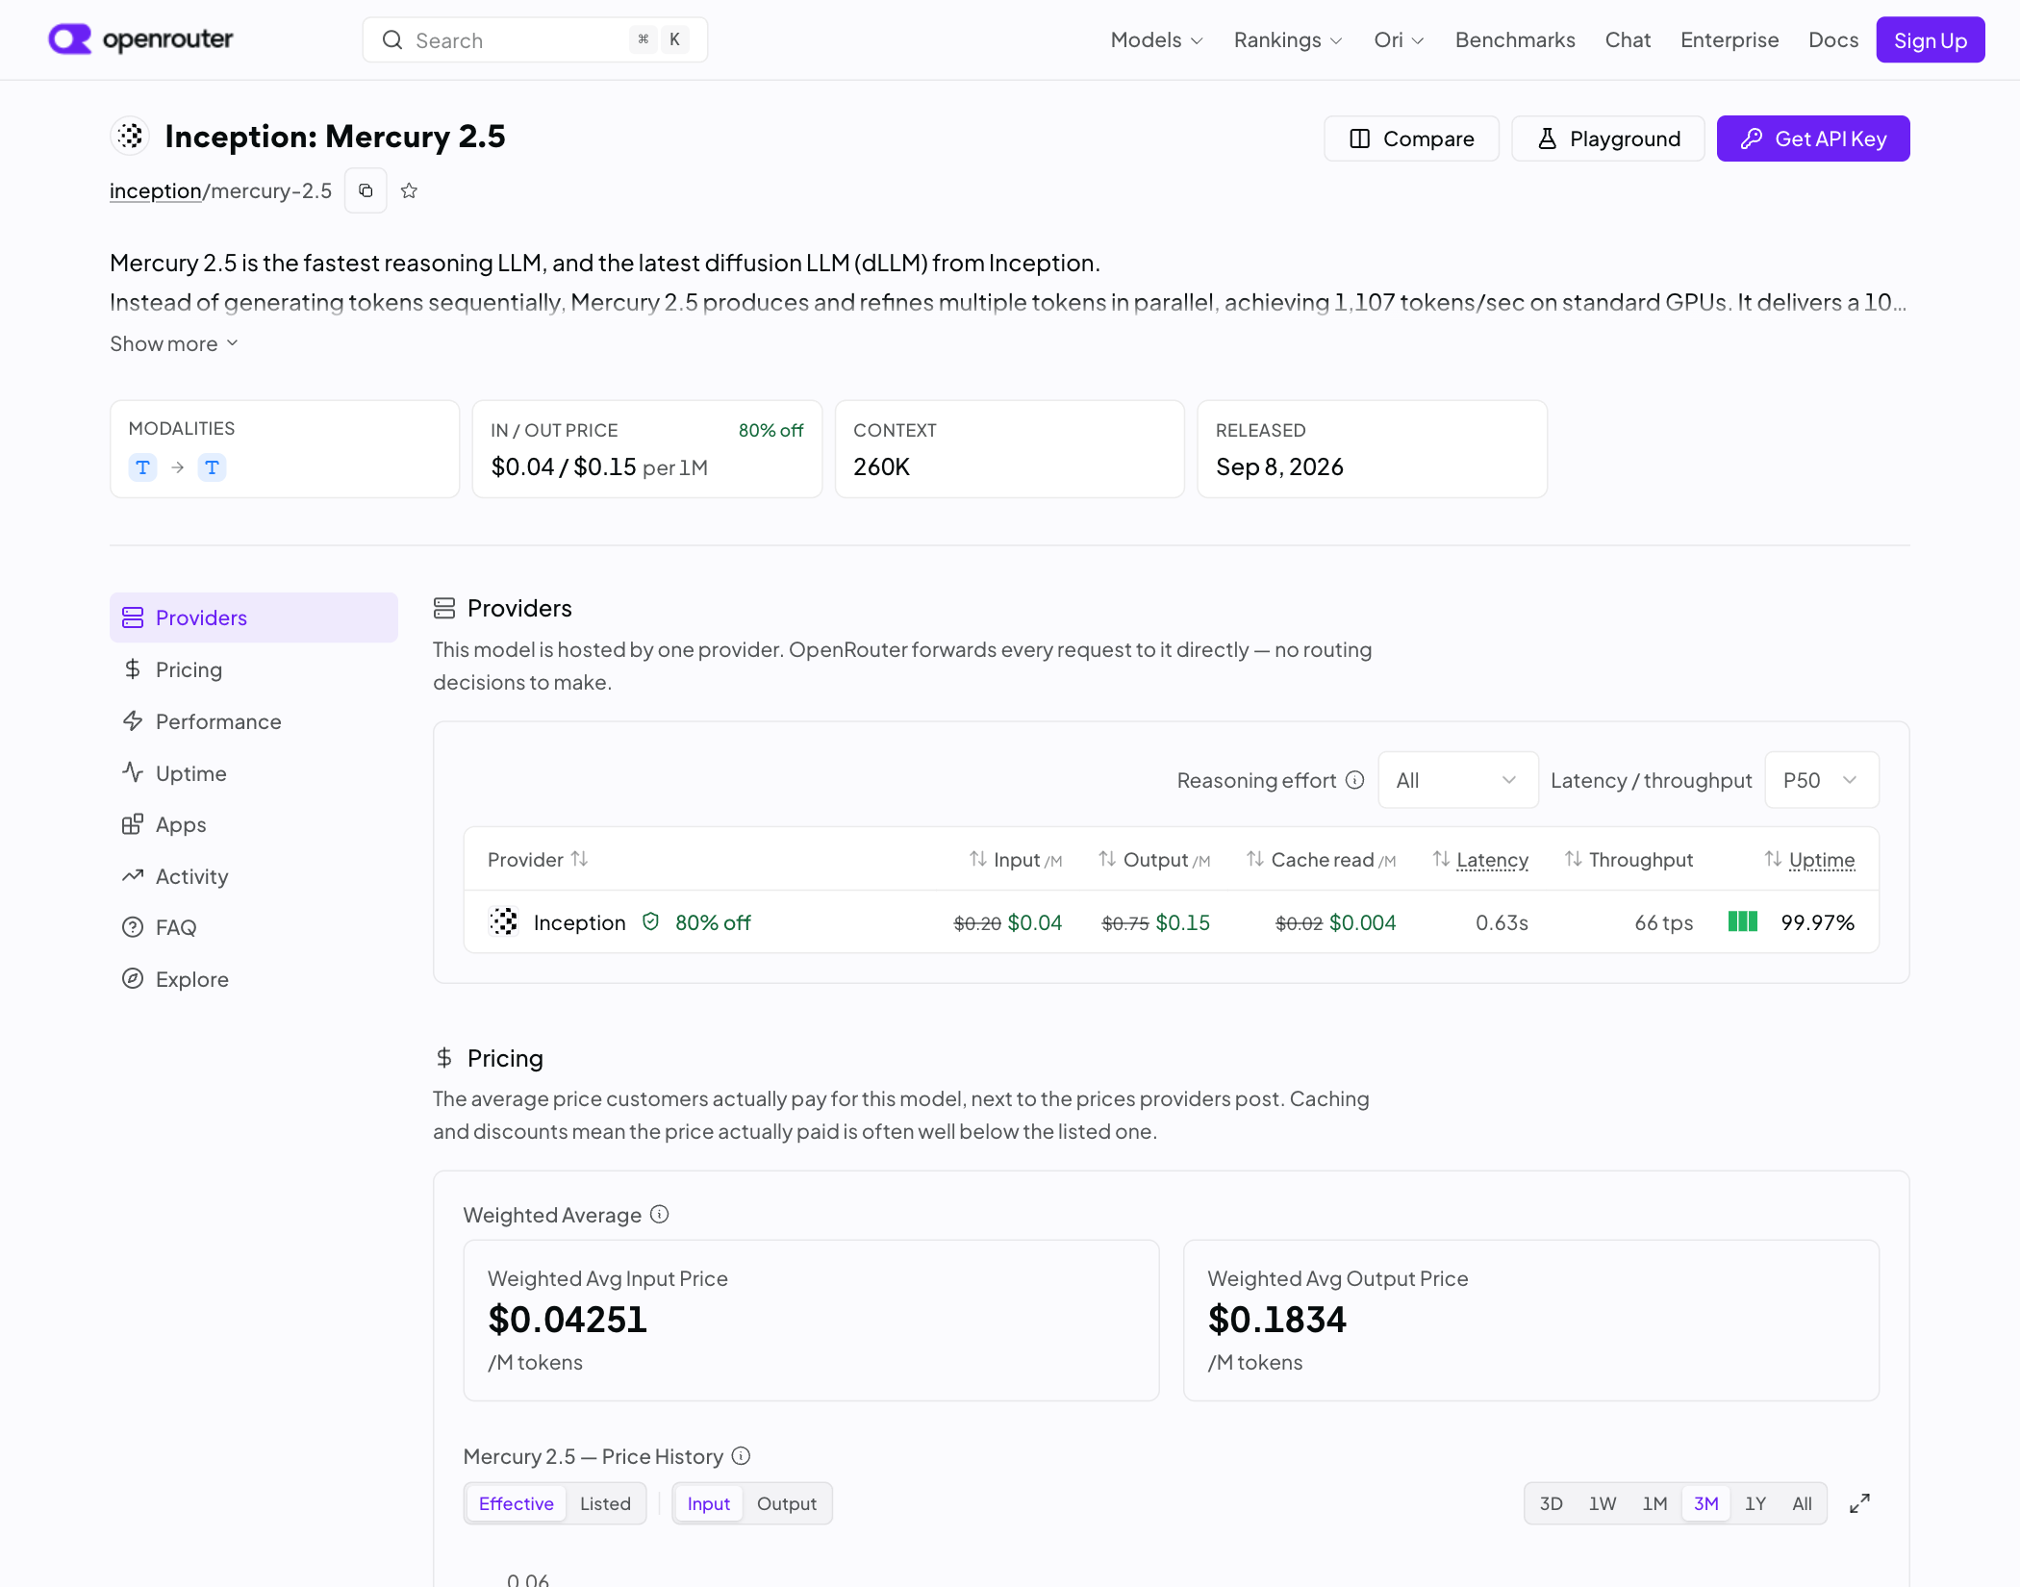Viewport: 2020px width, 1587px height.
Task: Click the Search input field
Action: point(535,39)
